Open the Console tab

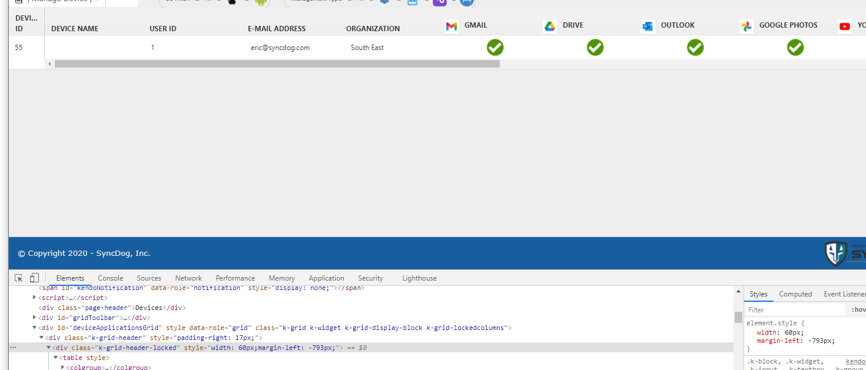(x=110, y=278)
